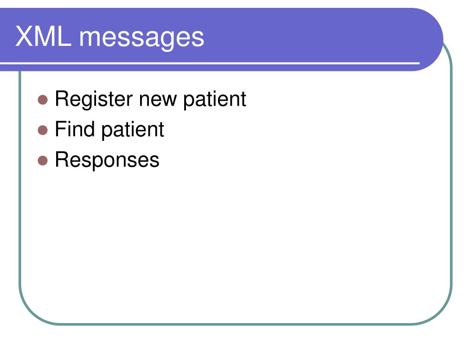Click the bullet dot beside Find patient
475x356 pixels.
tap(43, 130)
